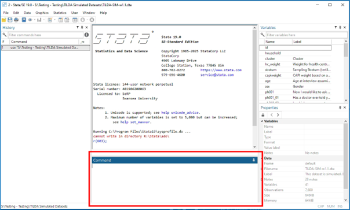This screenshot has height=210, width=350.
Task: Open the Data menu
Action: point(27,13)
